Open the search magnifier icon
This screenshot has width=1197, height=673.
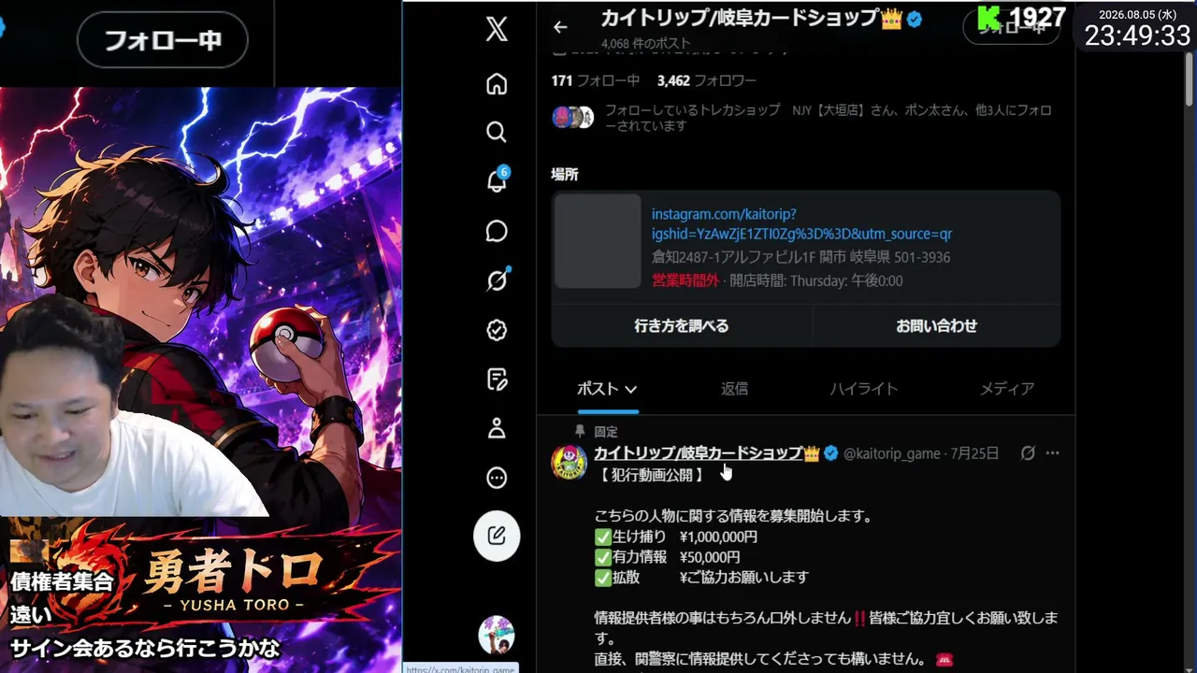pos(497,132)
